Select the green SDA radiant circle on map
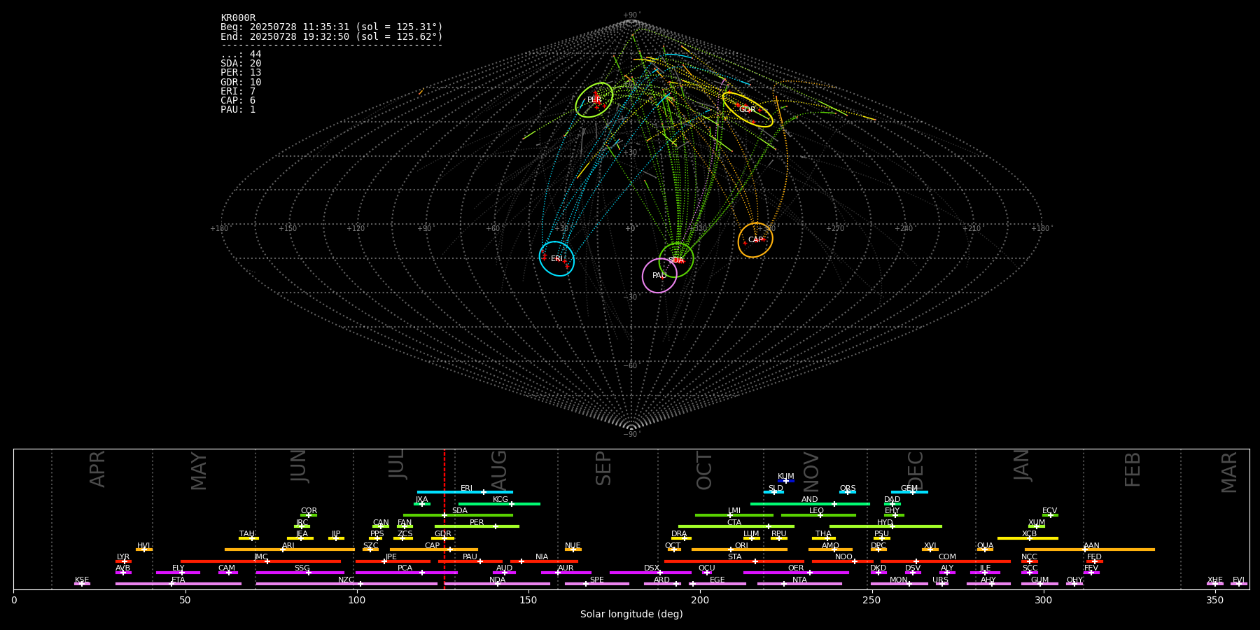This screenshot has height=630, width=1260. coord(676,260)
